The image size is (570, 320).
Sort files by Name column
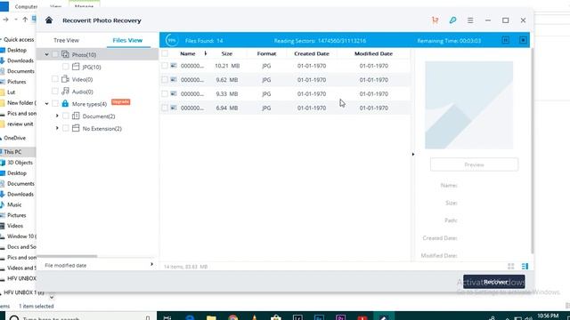tap(188, 53)
